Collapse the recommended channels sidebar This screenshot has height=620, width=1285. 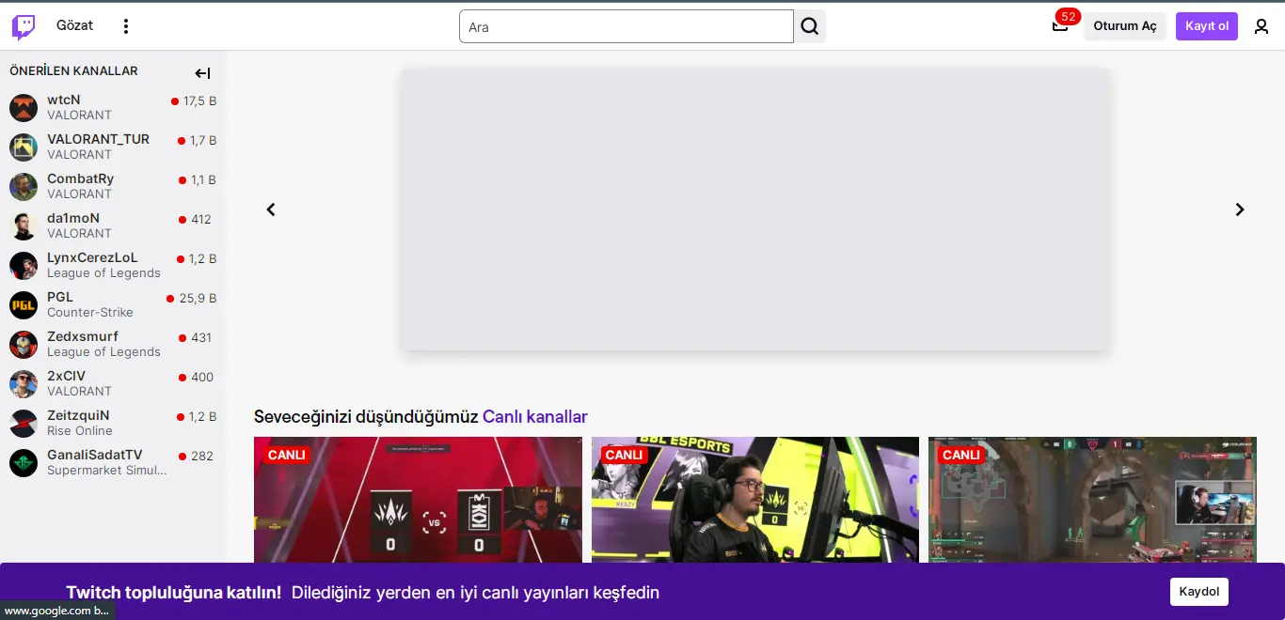(202, 73)
